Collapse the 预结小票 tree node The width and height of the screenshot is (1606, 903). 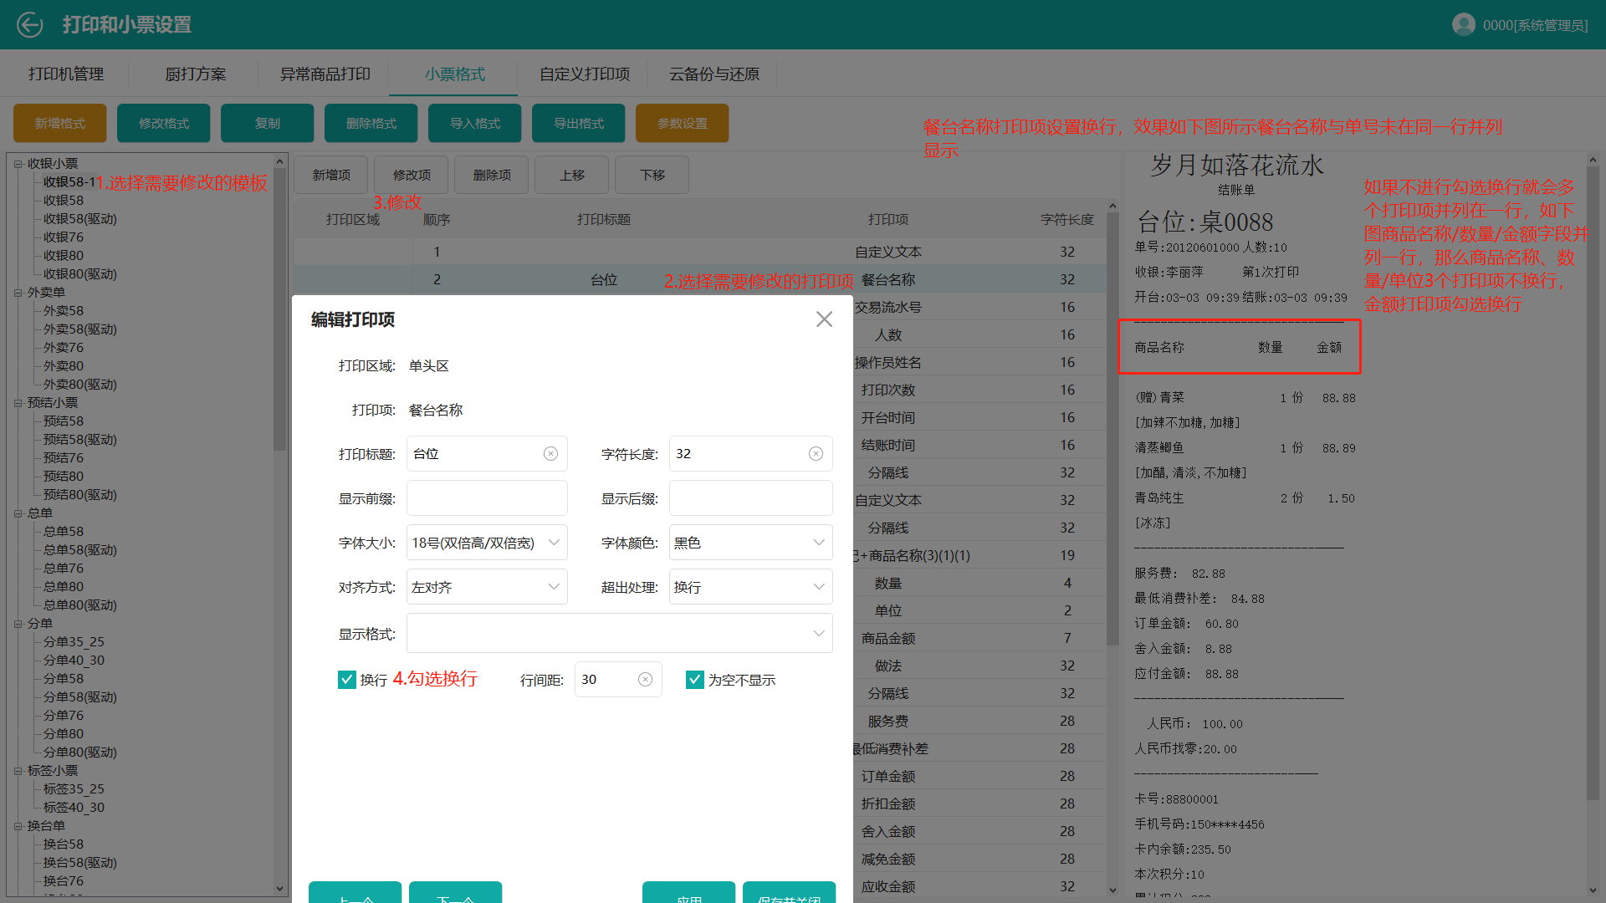18,403
